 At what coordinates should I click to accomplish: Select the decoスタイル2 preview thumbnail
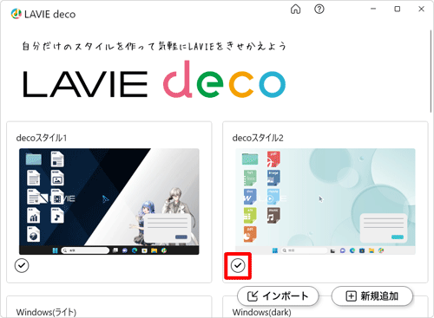coord(325,201)
